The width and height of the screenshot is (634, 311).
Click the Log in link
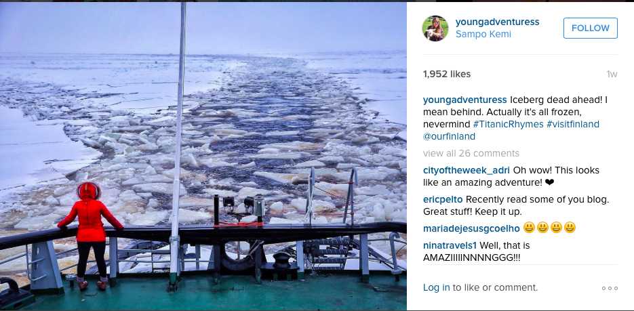click(x=436, y=287)
